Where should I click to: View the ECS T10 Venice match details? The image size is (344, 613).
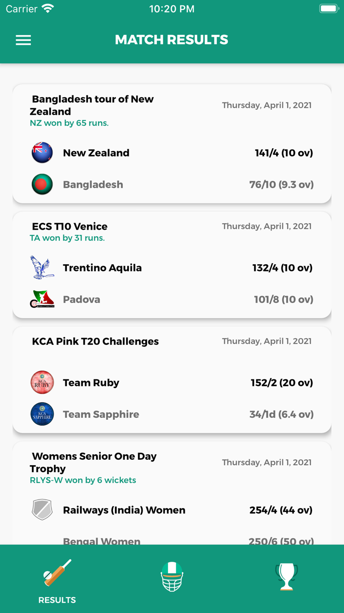pos(172,265)
